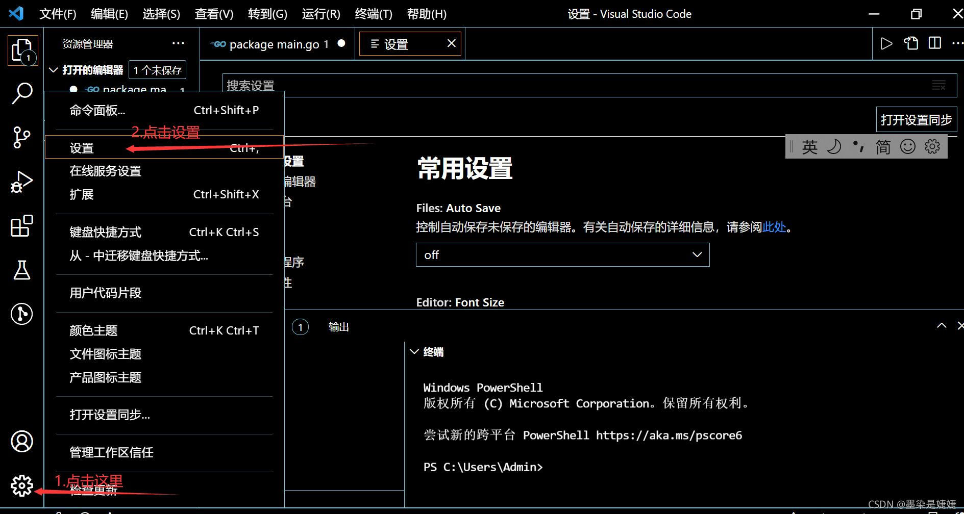Open the Testing flask icon
The height and width of the screenshot is (514, 964).
pyautogui.click(x=21, y=270)
